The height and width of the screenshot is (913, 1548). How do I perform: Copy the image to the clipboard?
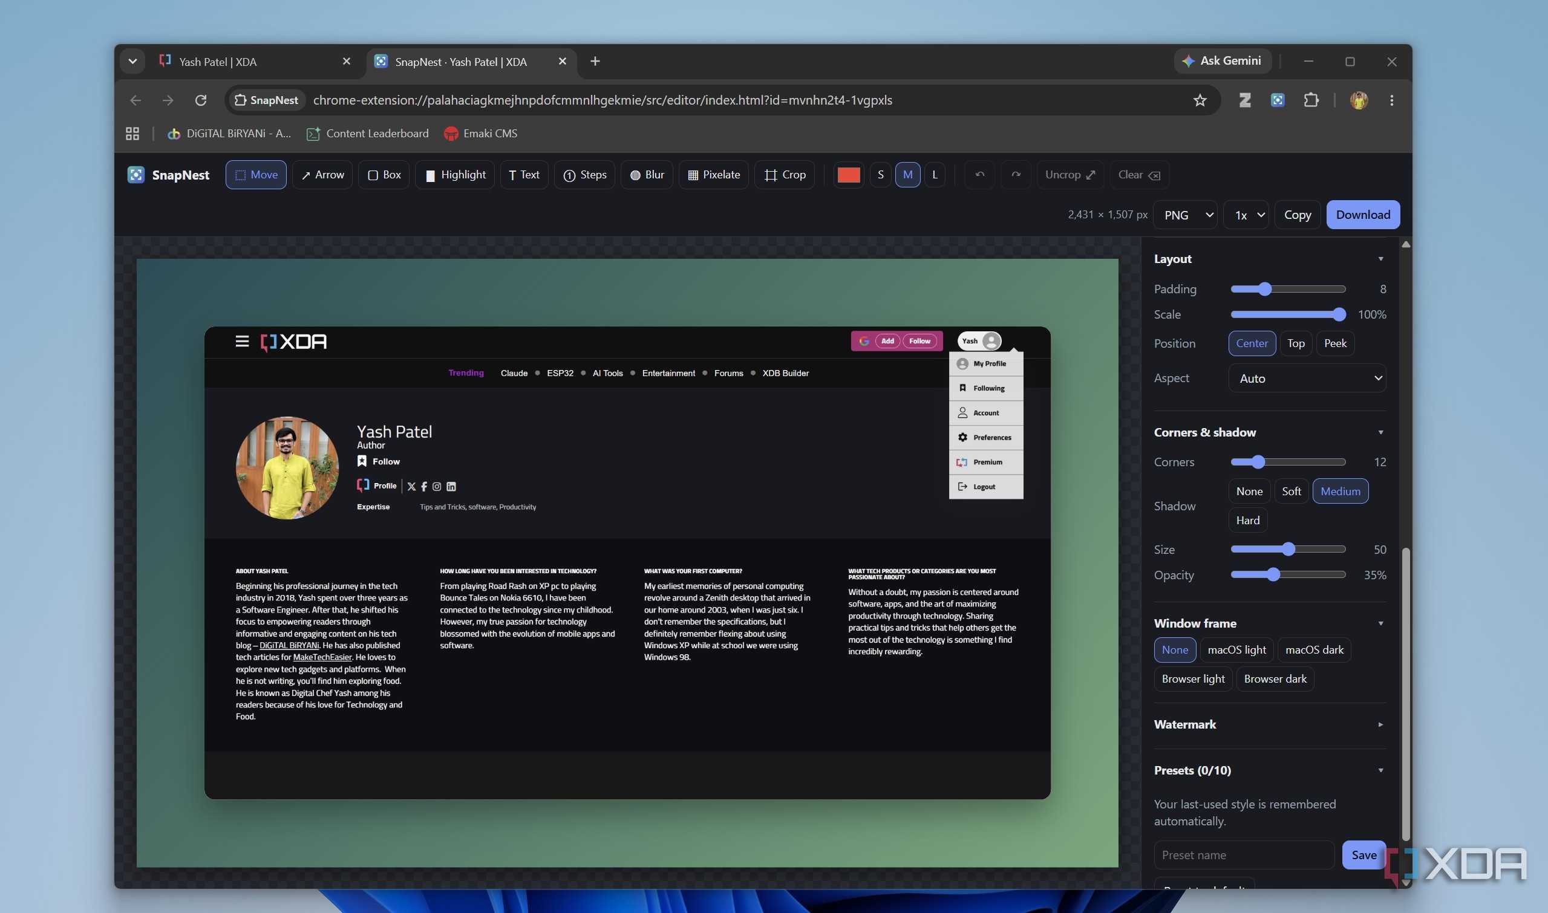click(1298, 215)
